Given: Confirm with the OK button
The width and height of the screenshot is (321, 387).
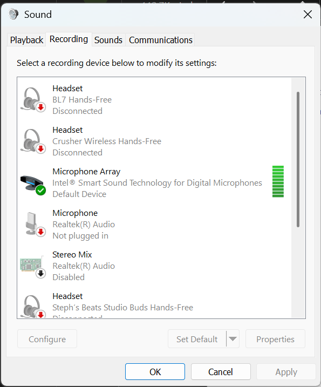Looking at the screenshot, I should 155,372.
